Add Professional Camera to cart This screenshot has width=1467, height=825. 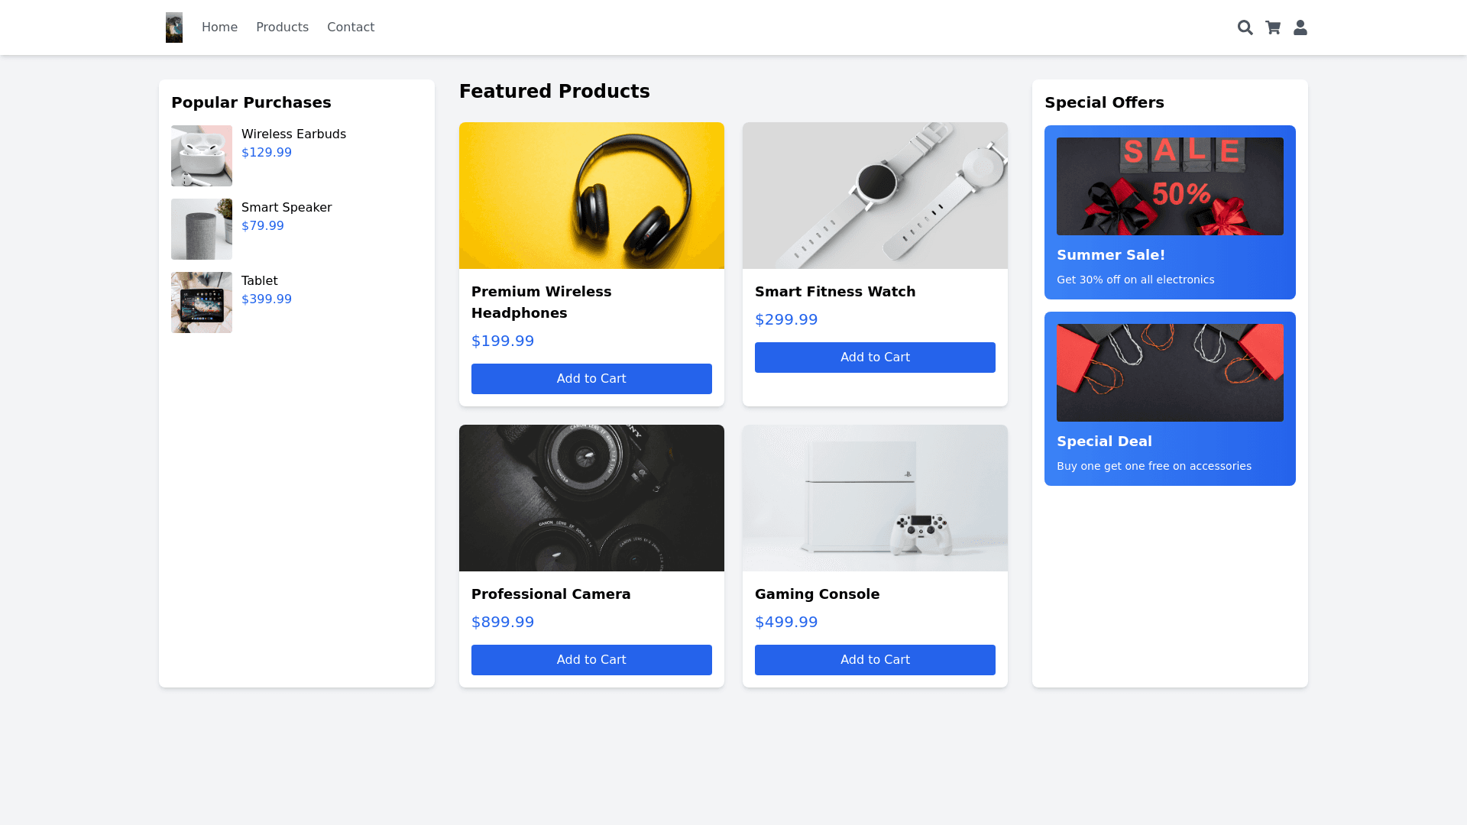click(x=591, y=660)
